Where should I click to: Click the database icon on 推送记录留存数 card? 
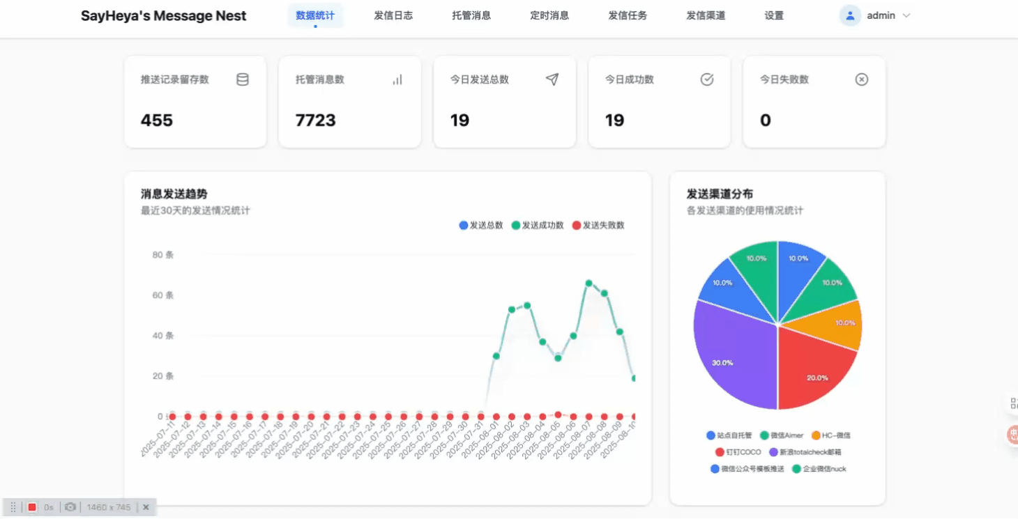click(x=243, y=79)
